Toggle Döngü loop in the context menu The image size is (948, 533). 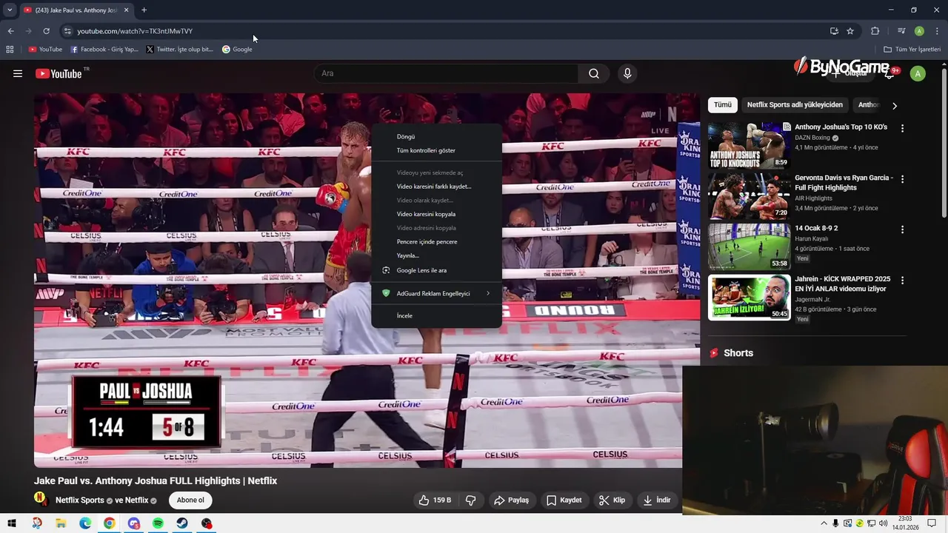pyautogui.click(x=436, y=137)
